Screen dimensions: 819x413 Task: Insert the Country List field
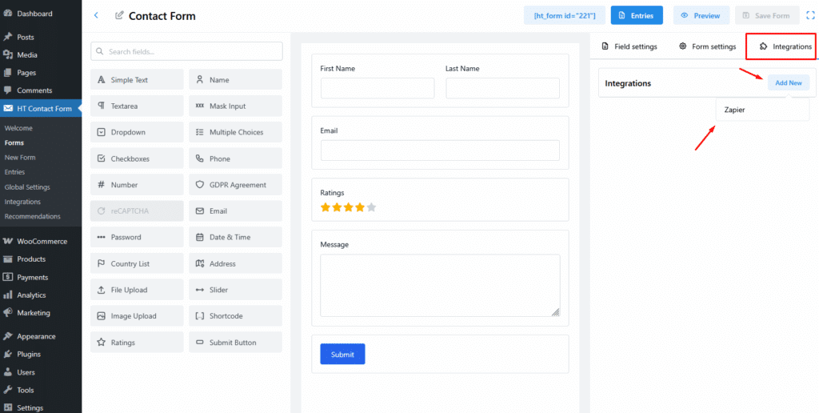click(137, 264)
